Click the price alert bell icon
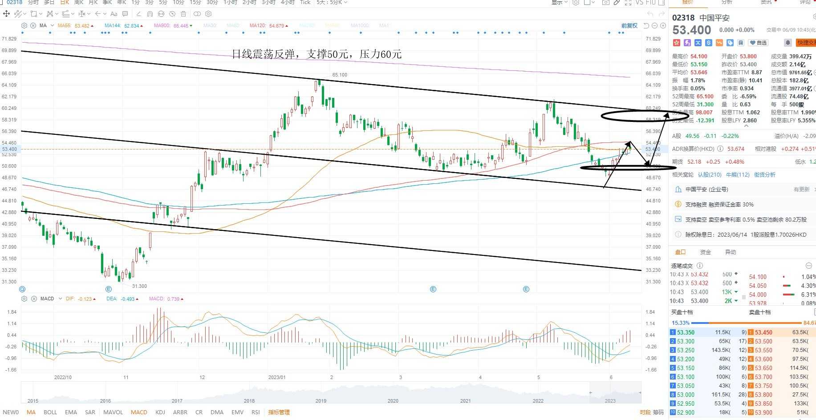 (788, 43)
